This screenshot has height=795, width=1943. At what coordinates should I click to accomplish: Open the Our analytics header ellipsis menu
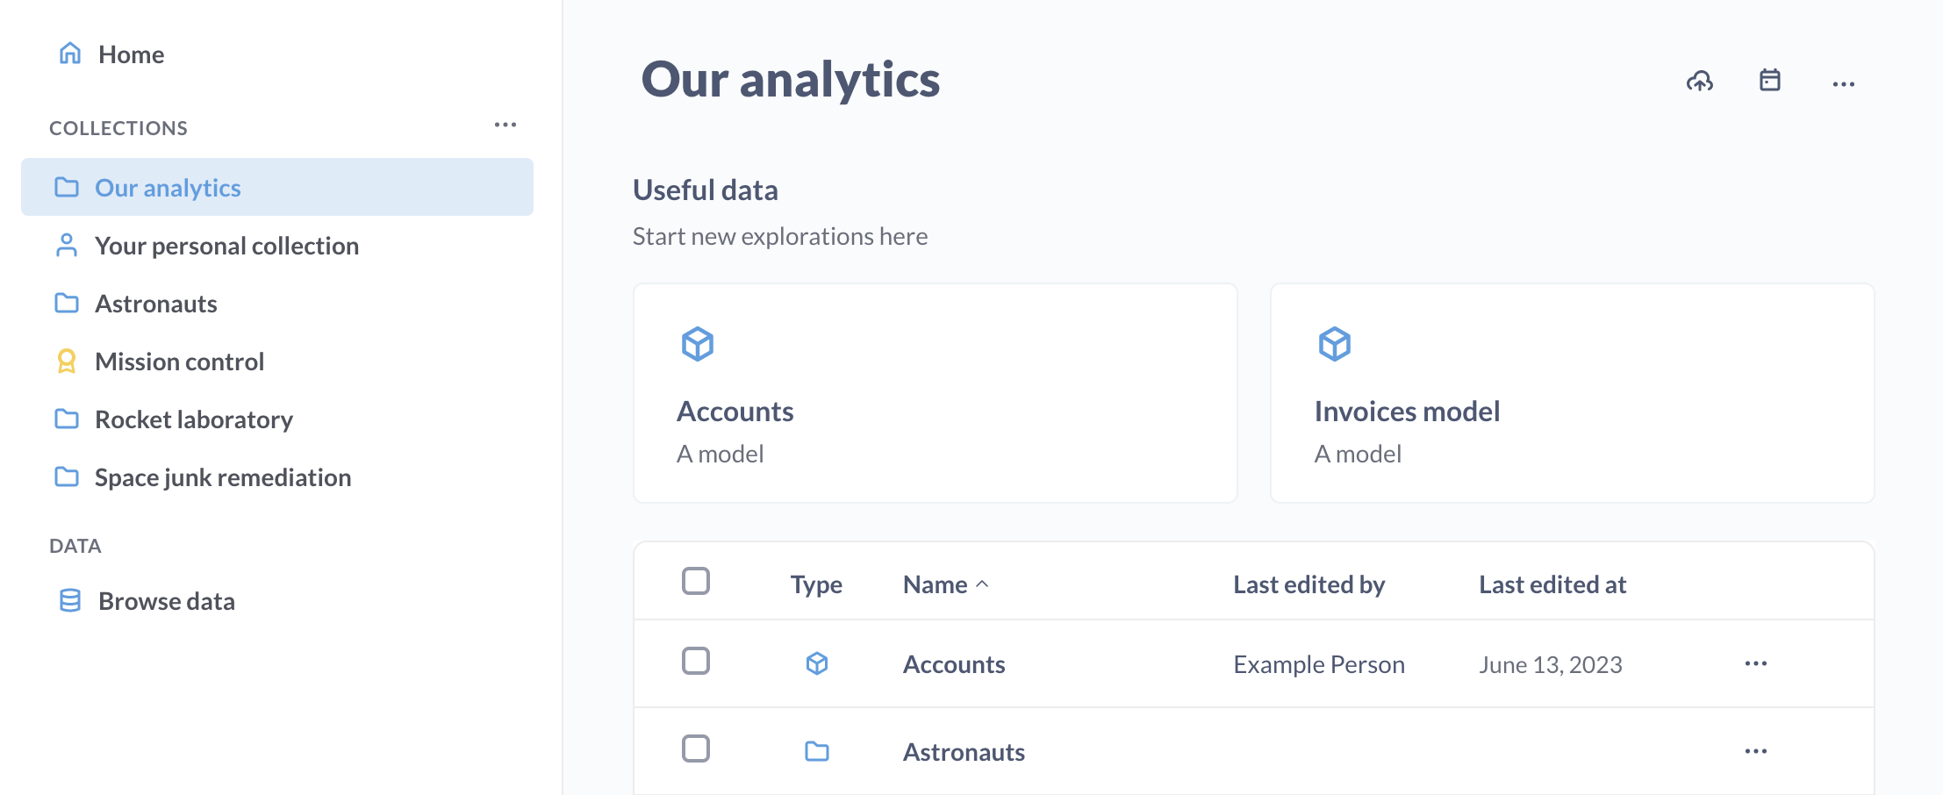[x=1844, y=84]
